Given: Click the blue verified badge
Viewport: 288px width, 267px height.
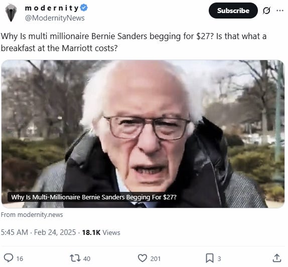Looking at the screenshot, I should (84, 8).
